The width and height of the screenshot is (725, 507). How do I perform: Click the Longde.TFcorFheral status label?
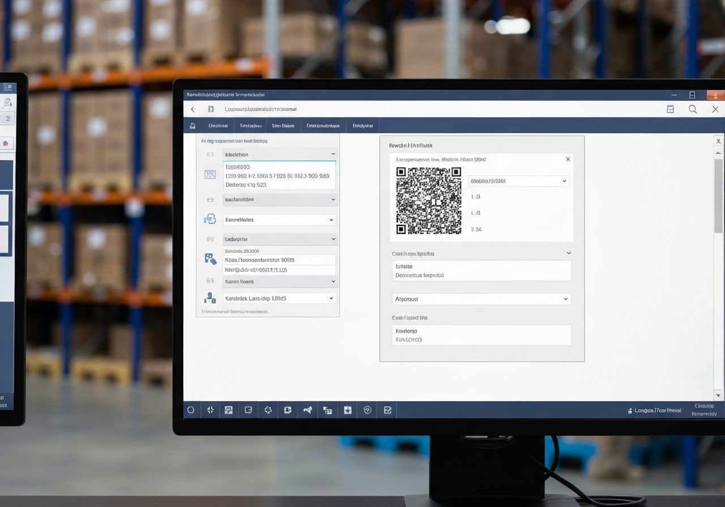[658, 410]
